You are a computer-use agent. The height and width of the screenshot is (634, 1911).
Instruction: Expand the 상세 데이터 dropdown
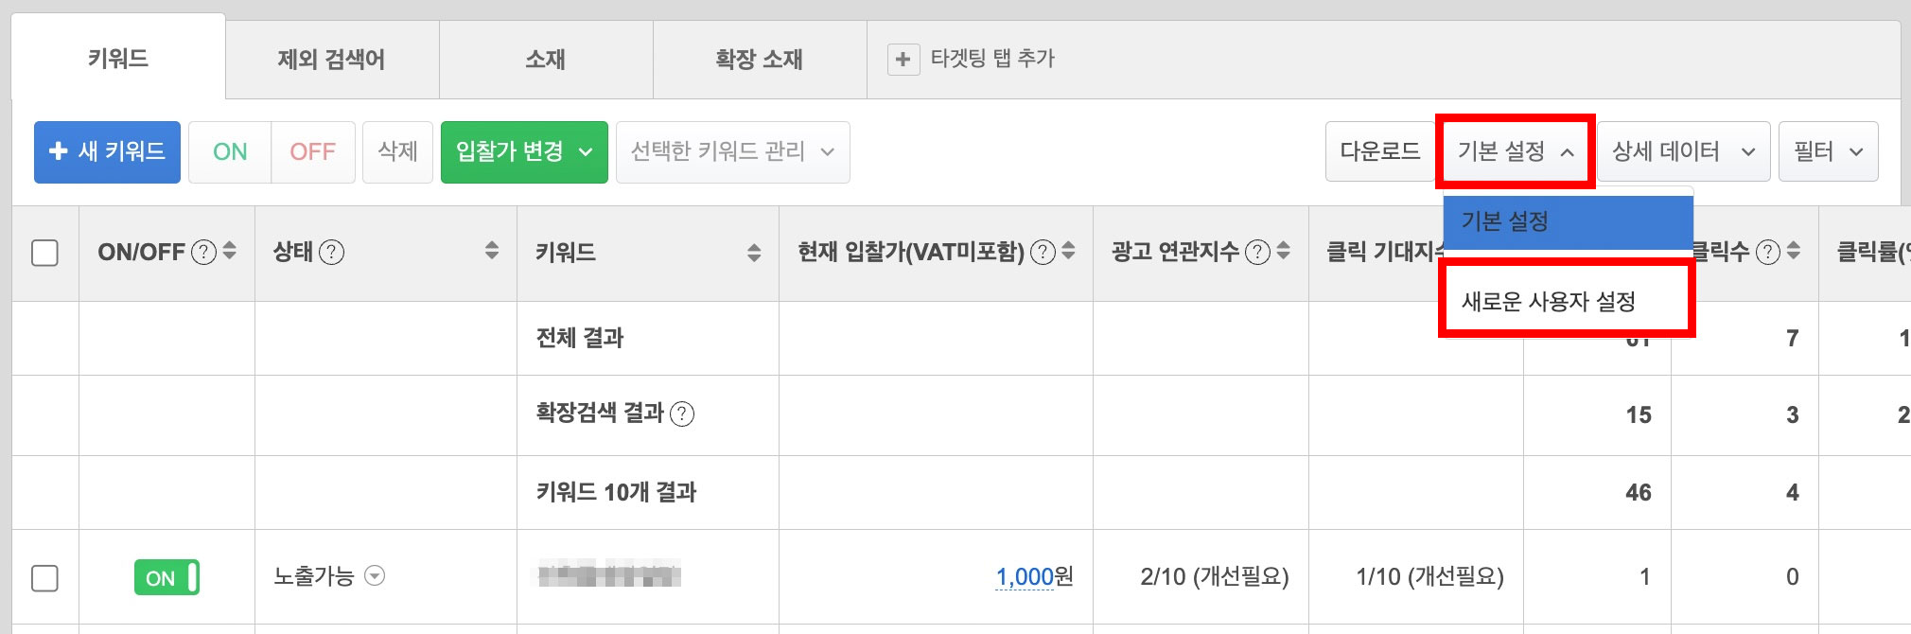(x=1683, y=151)
